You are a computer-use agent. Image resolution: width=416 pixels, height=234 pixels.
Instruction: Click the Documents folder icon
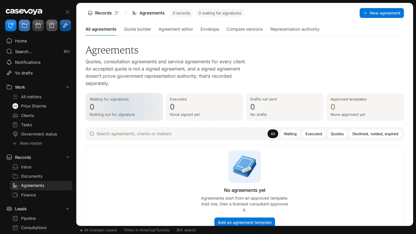point(15,176)
